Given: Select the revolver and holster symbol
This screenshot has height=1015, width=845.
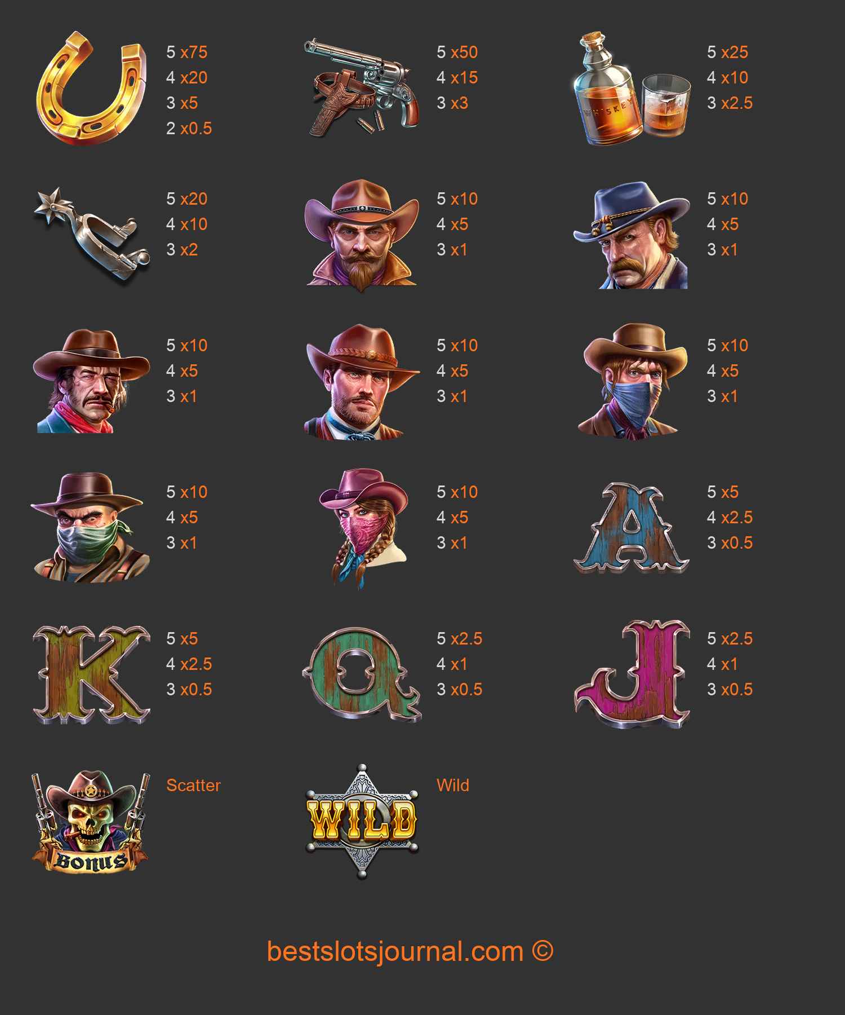Looking at the screenshot, I should (x=362, y=88).
